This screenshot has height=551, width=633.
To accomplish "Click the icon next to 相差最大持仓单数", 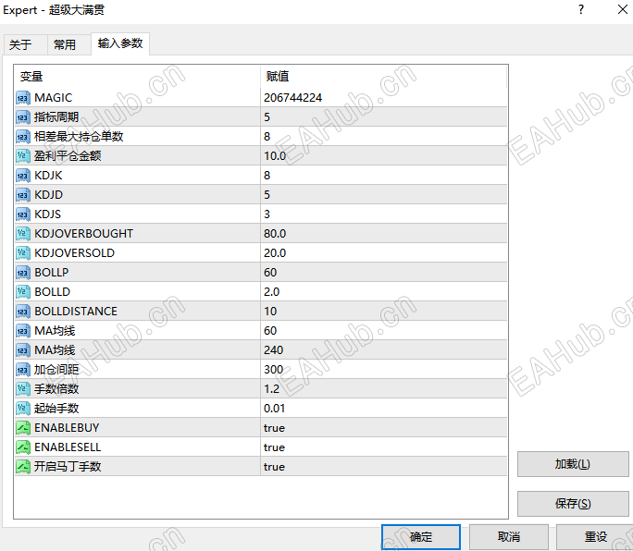I will click(22, 137).
